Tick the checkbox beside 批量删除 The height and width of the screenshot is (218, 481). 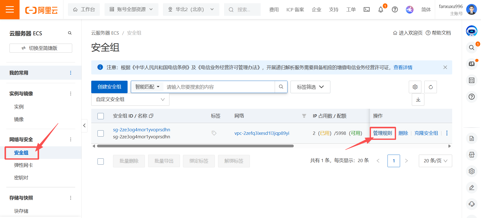(x=101, y=161)
